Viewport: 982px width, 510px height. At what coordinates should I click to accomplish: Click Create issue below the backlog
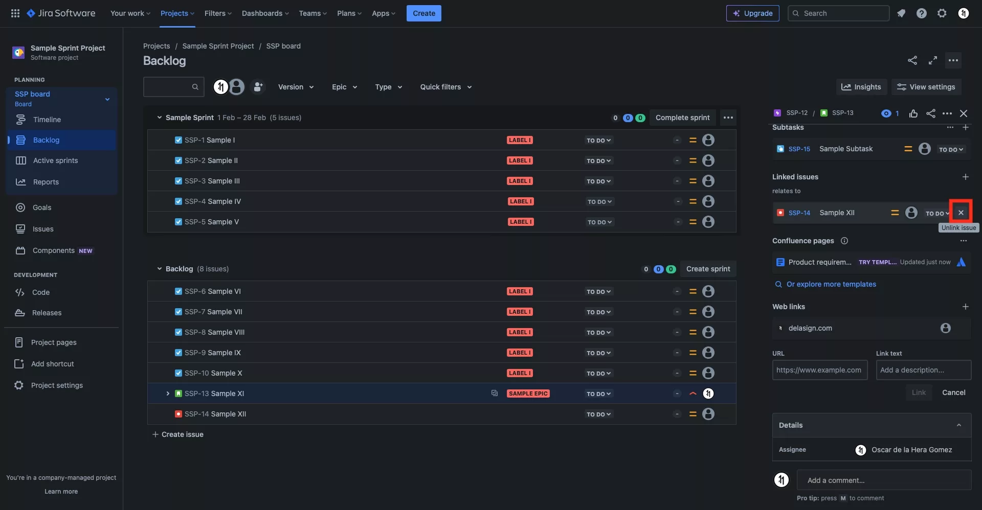[178, 434]
